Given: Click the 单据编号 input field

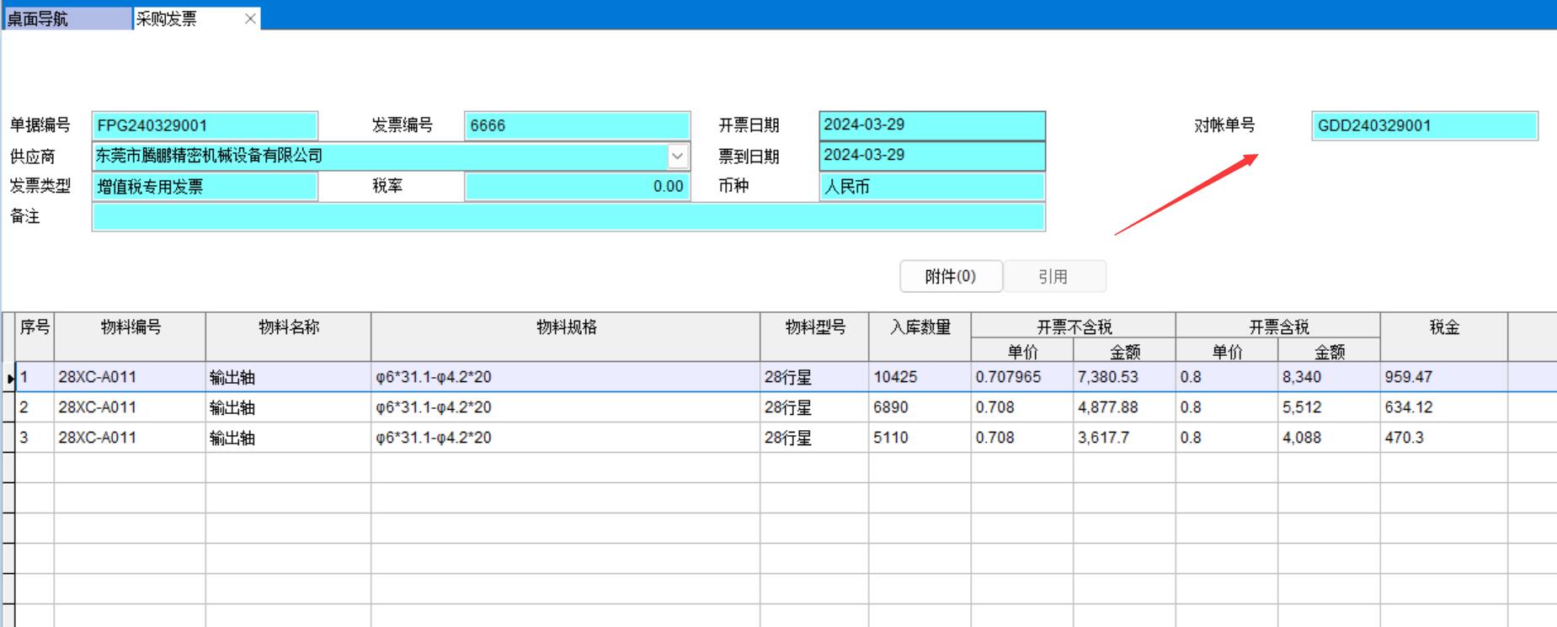Looking at the screenshot, I should click(205, 125).
